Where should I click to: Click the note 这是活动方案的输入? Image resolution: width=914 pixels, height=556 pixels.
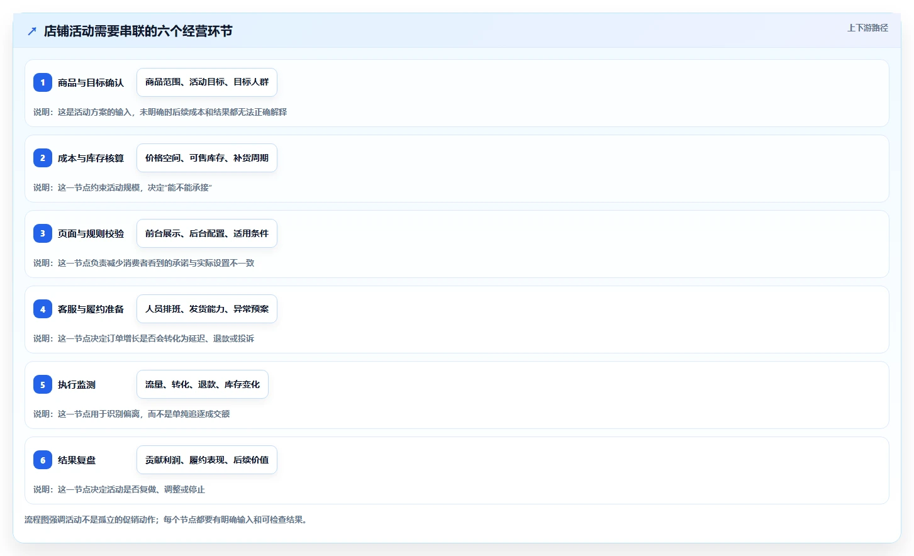(160, 112)
